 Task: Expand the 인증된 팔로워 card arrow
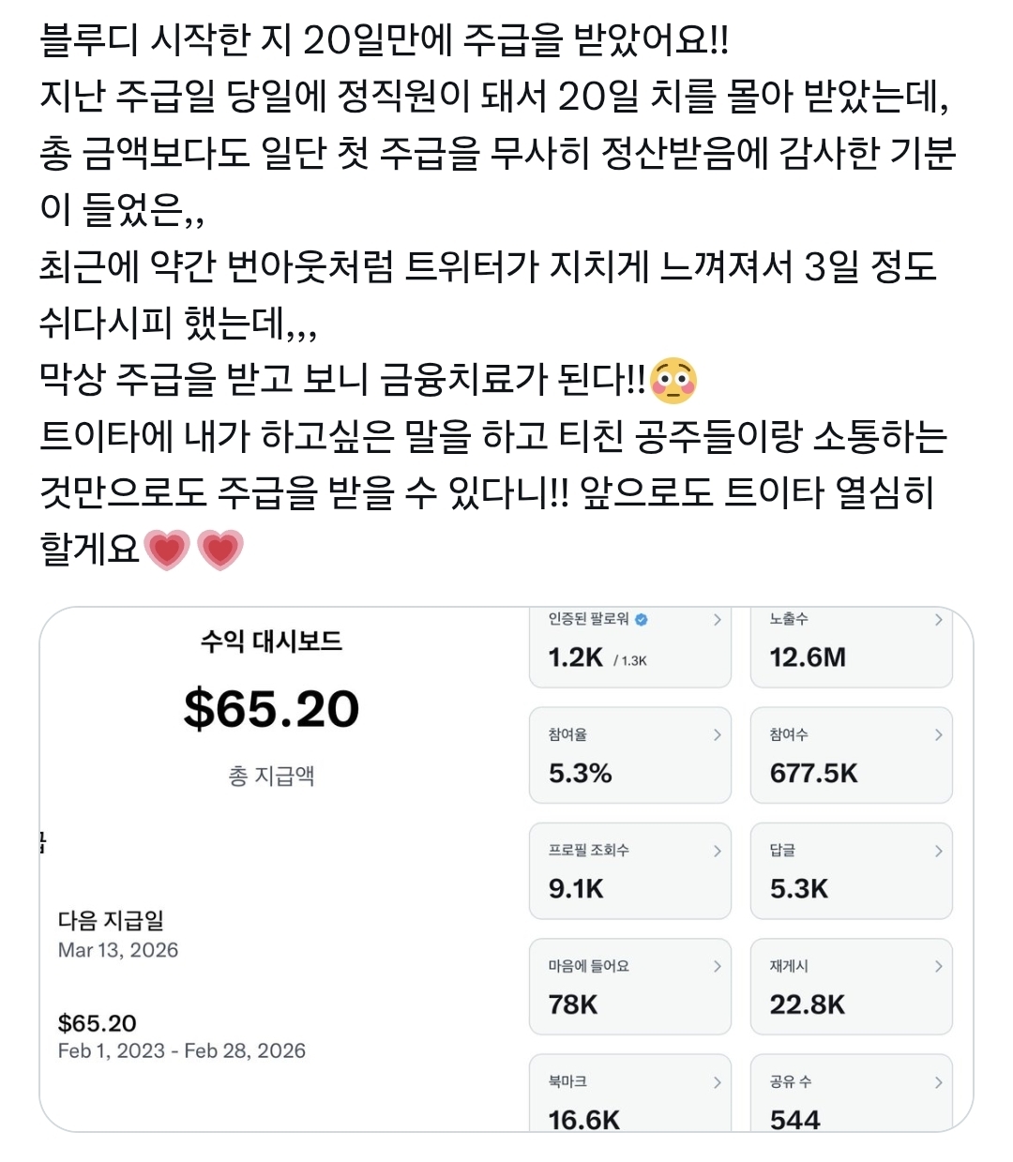717,620
